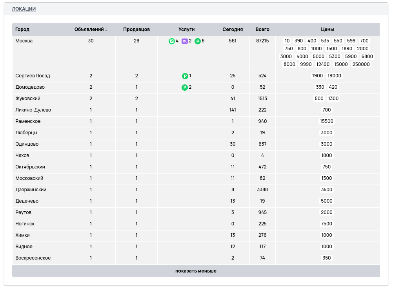Click the green arrow promotion icon in Москва row
Screen dimensions: 393x289
171,41
